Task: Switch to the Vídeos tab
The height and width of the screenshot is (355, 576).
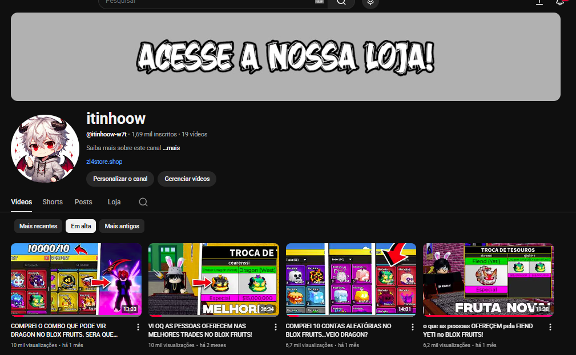Action: [x=21, y=202]
